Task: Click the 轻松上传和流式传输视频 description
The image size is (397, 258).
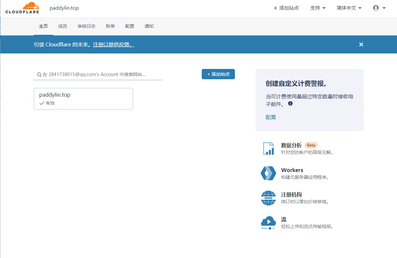Action: point(307,227)
